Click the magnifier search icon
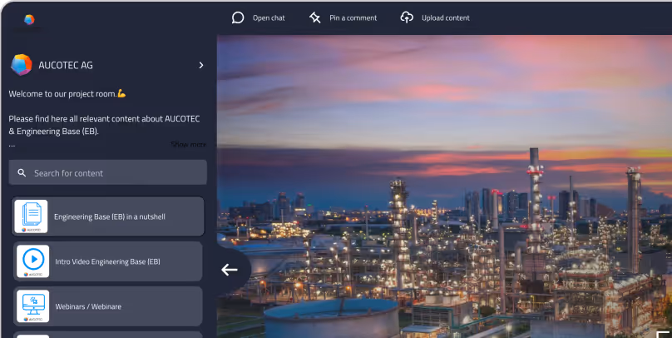Image resolution: width=672 pixels, height=338 pixels. [x=22, y=173]
